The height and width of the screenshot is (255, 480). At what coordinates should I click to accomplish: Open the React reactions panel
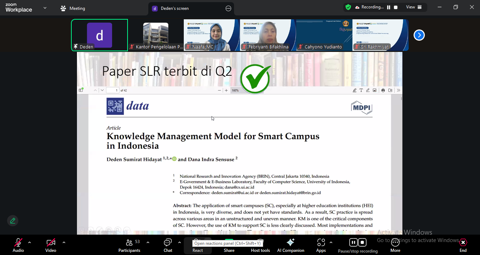pos(198,246)
